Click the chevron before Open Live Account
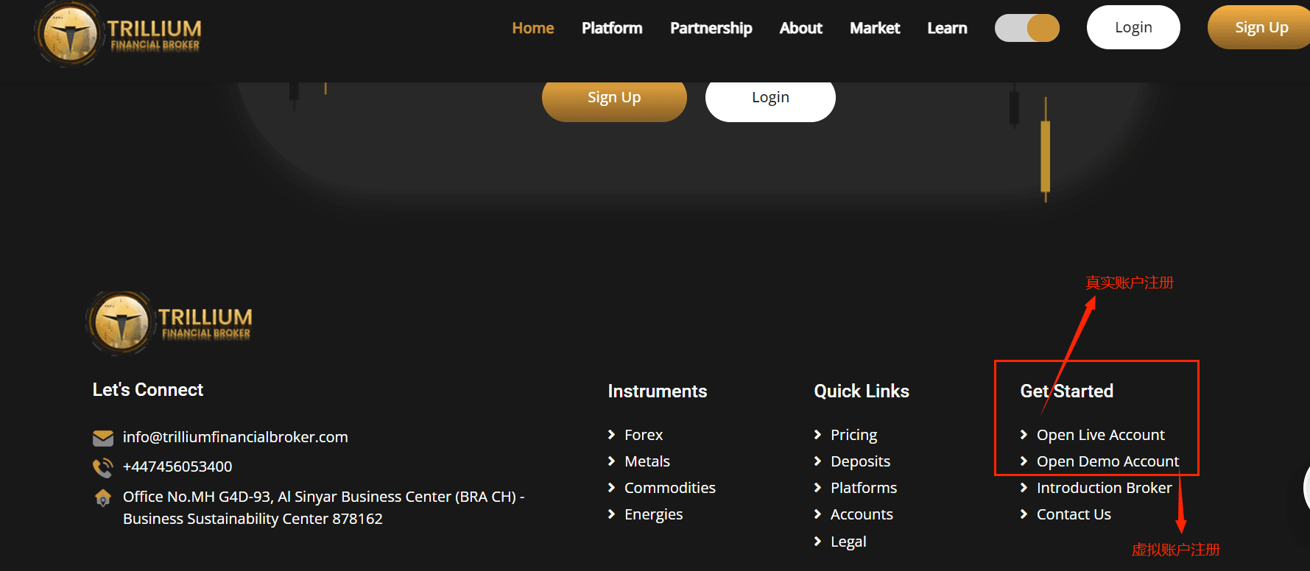 tap(1024, 435)
